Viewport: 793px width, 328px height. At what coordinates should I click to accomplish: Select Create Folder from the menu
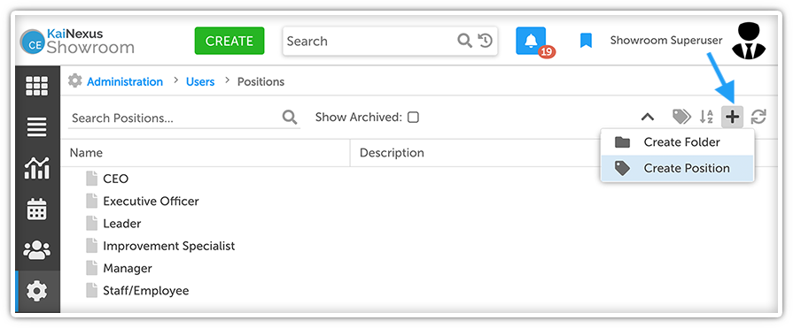pos(677,142)
